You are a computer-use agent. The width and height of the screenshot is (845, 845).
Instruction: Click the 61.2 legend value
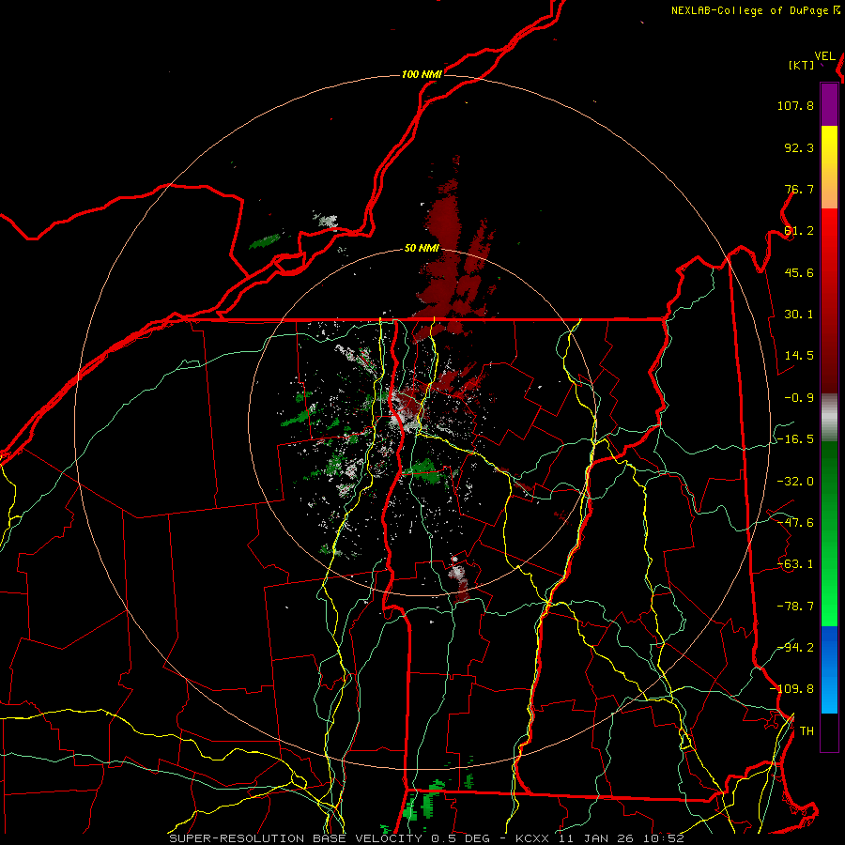tap(799, 231)
